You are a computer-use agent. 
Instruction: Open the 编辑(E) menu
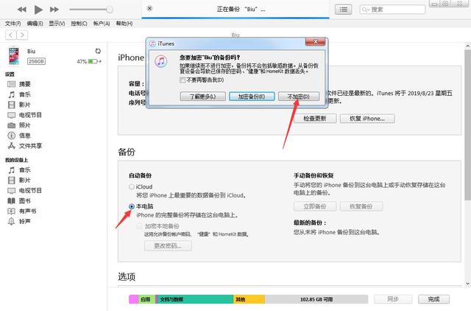(x=35, y=24)
